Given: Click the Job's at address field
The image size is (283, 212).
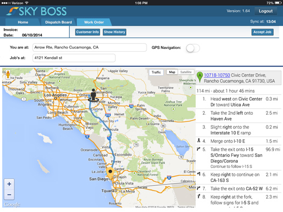Looking at the screenshot, I should pyautogui.click(x=74, y=58).
